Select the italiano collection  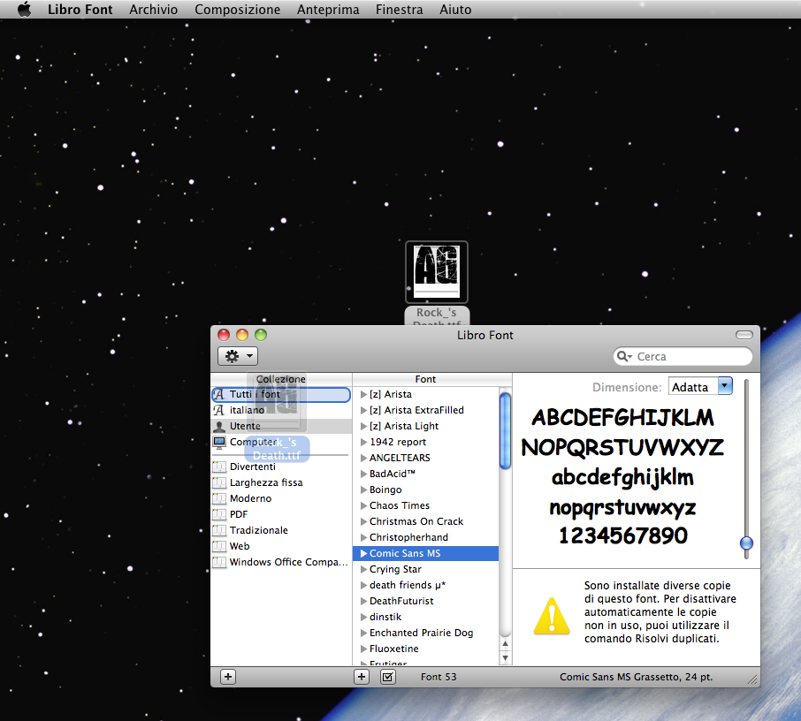click(280, 410)
